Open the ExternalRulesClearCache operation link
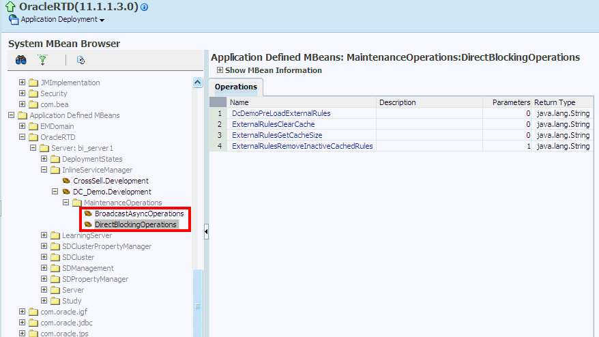 pos(274,124)
